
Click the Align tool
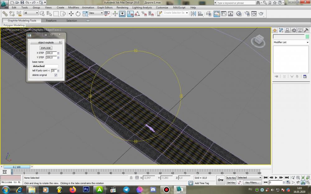pyautogui.click(x=200, y=14)
